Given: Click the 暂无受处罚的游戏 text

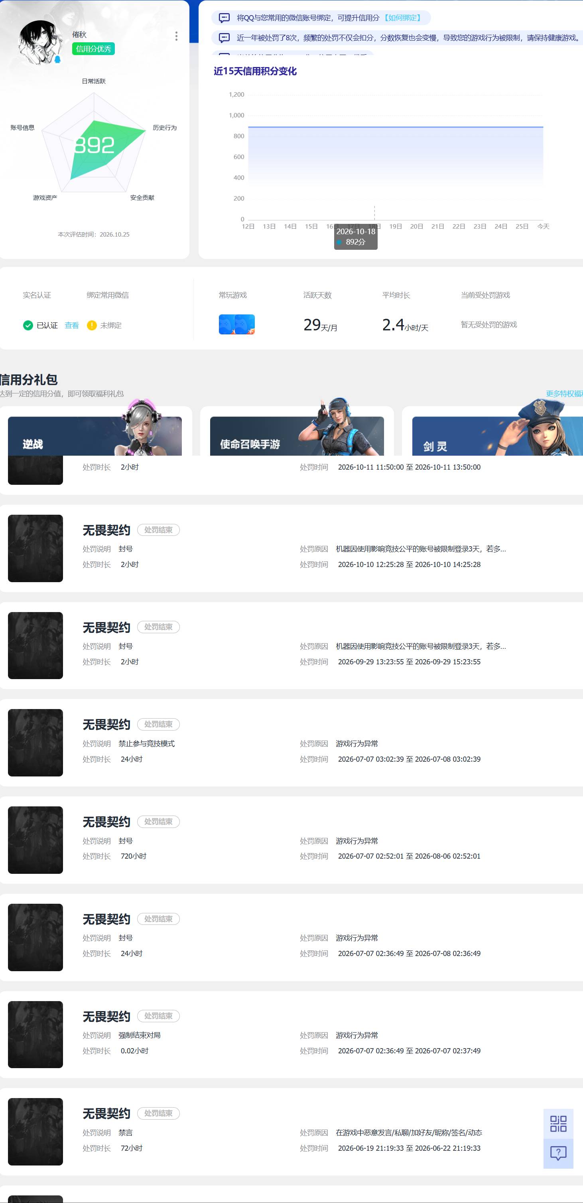Looking at the screenshot, I should click(x=489, y=324).
